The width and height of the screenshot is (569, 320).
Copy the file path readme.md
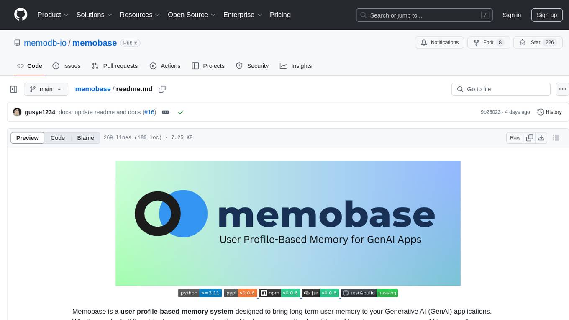(x=162, y=89)
